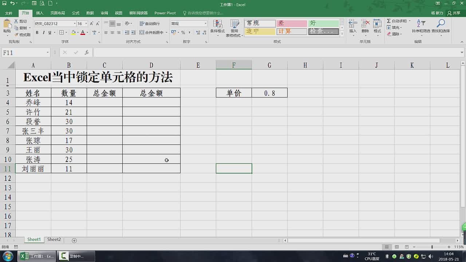Screen dimensions: 466x262
Task: Click the Share (共享) button
Action: point(454,13)
